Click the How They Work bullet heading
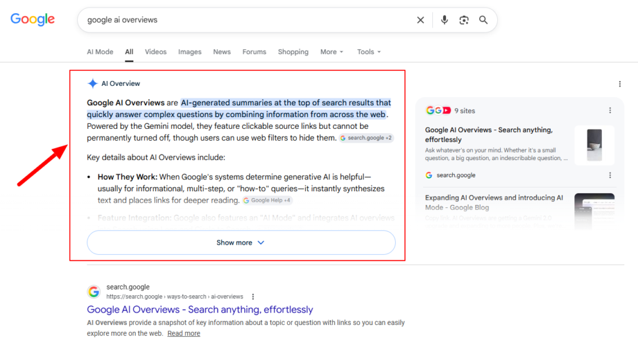Screen dimensions: 638x345 [x=127, y=177]
